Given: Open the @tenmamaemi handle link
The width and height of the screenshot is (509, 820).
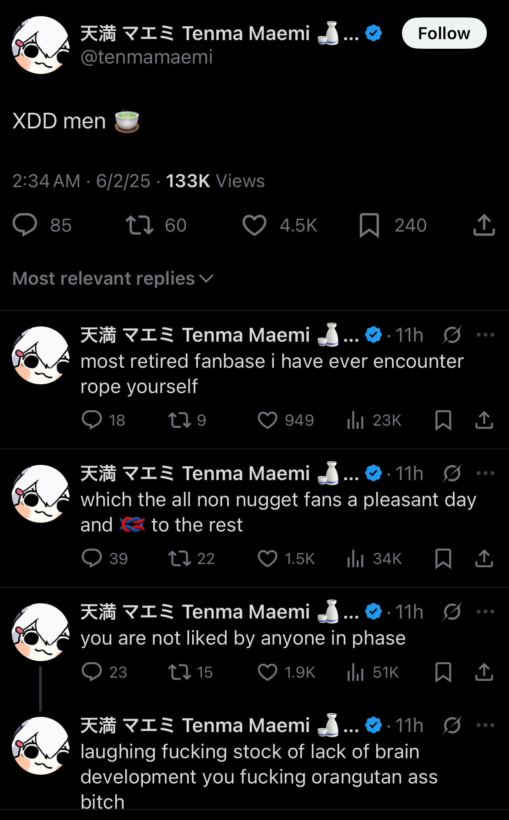Looking at the screenshot, I should (x=147, y=57).
